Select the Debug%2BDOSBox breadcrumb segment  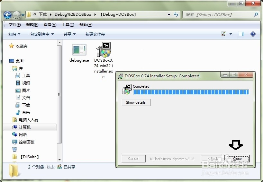(73, 14)
